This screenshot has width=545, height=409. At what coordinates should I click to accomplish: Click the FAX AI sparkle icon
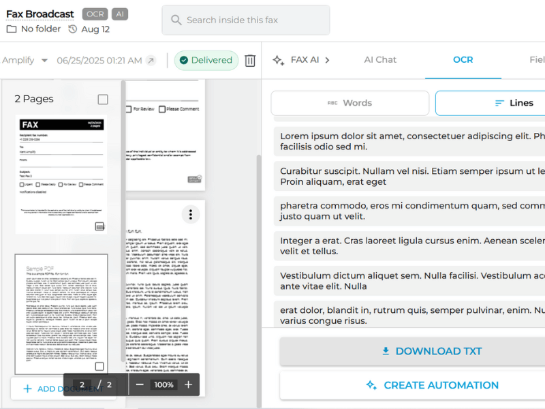tap(279, 60)
